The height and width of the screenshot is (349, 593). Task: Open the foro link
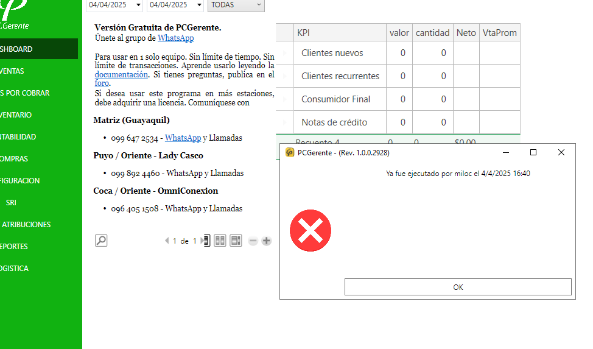(x=102, y=83)
